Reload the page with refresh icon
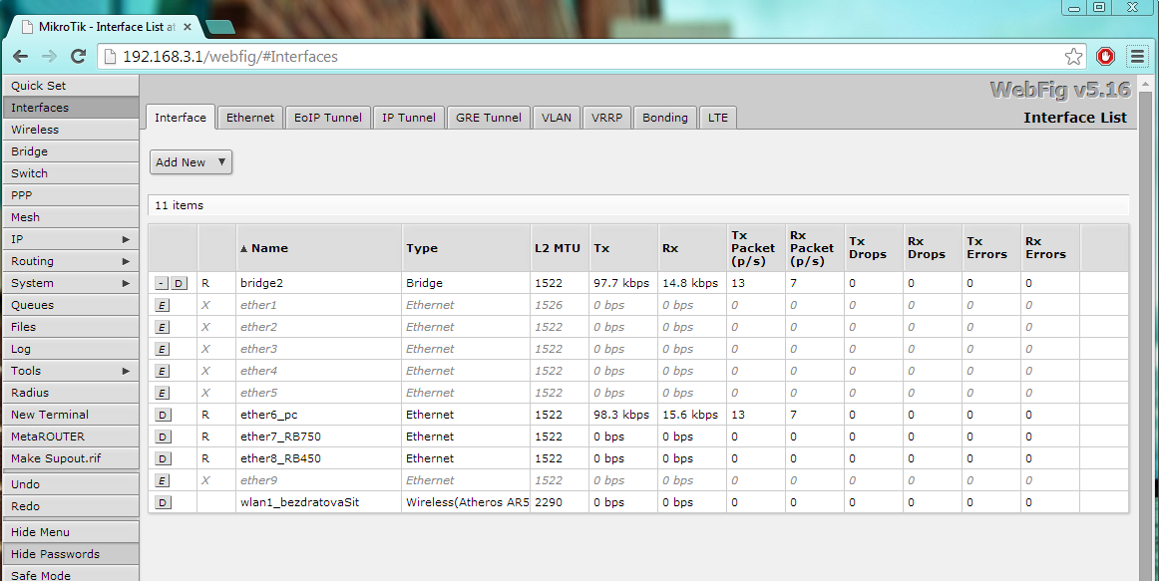 [x=78, y=56]
